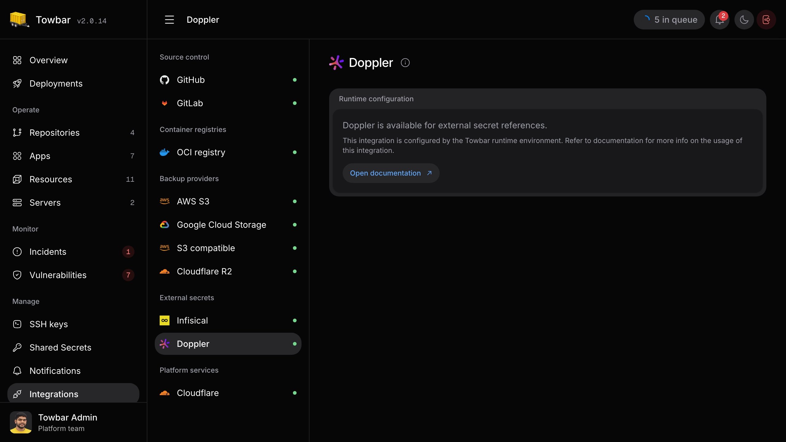Click the OCI registry whale icon
Image resolution: width=786 pixels, height=442 pixels.
tap(165, 152)
